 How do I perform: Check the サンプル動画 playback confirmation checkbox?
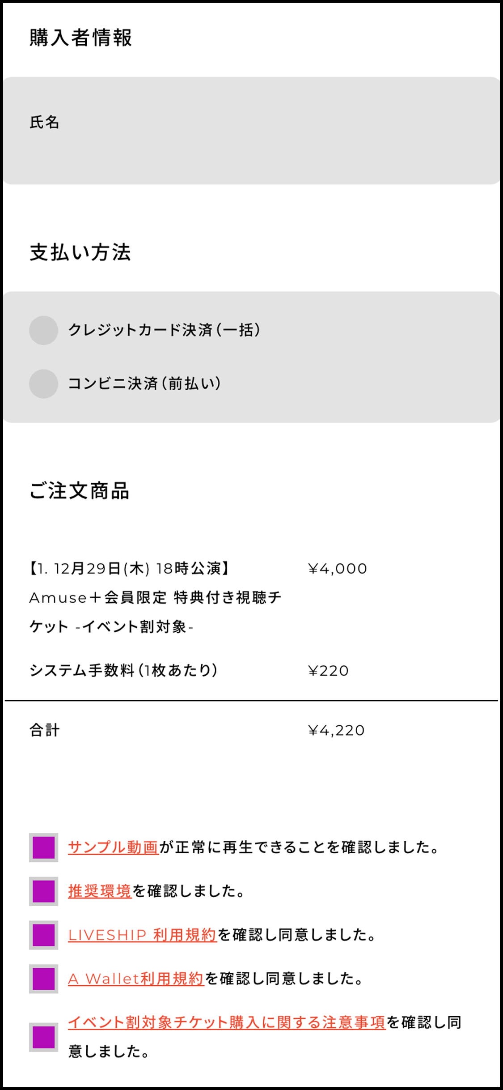pyautogui.click(x=44, y=847)
